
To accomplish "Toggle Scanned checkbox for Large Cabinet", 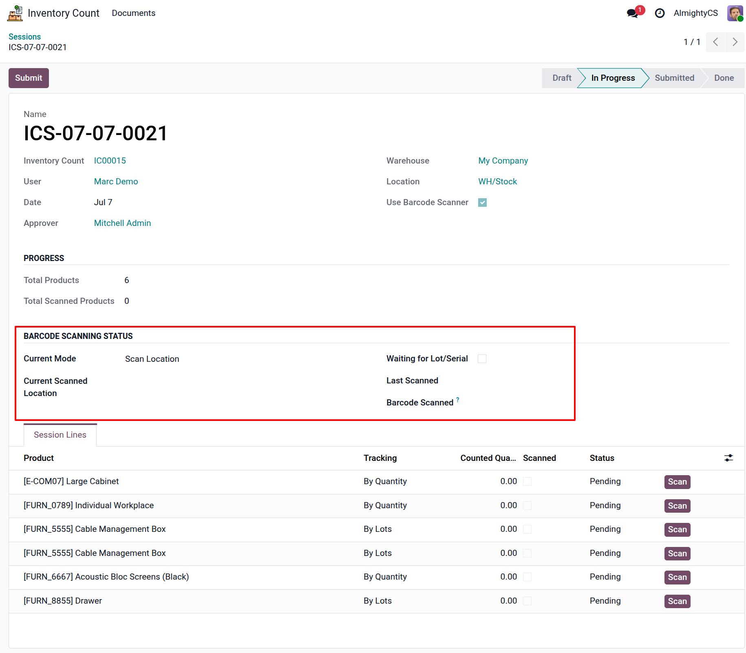I will [x=527, y=481].
